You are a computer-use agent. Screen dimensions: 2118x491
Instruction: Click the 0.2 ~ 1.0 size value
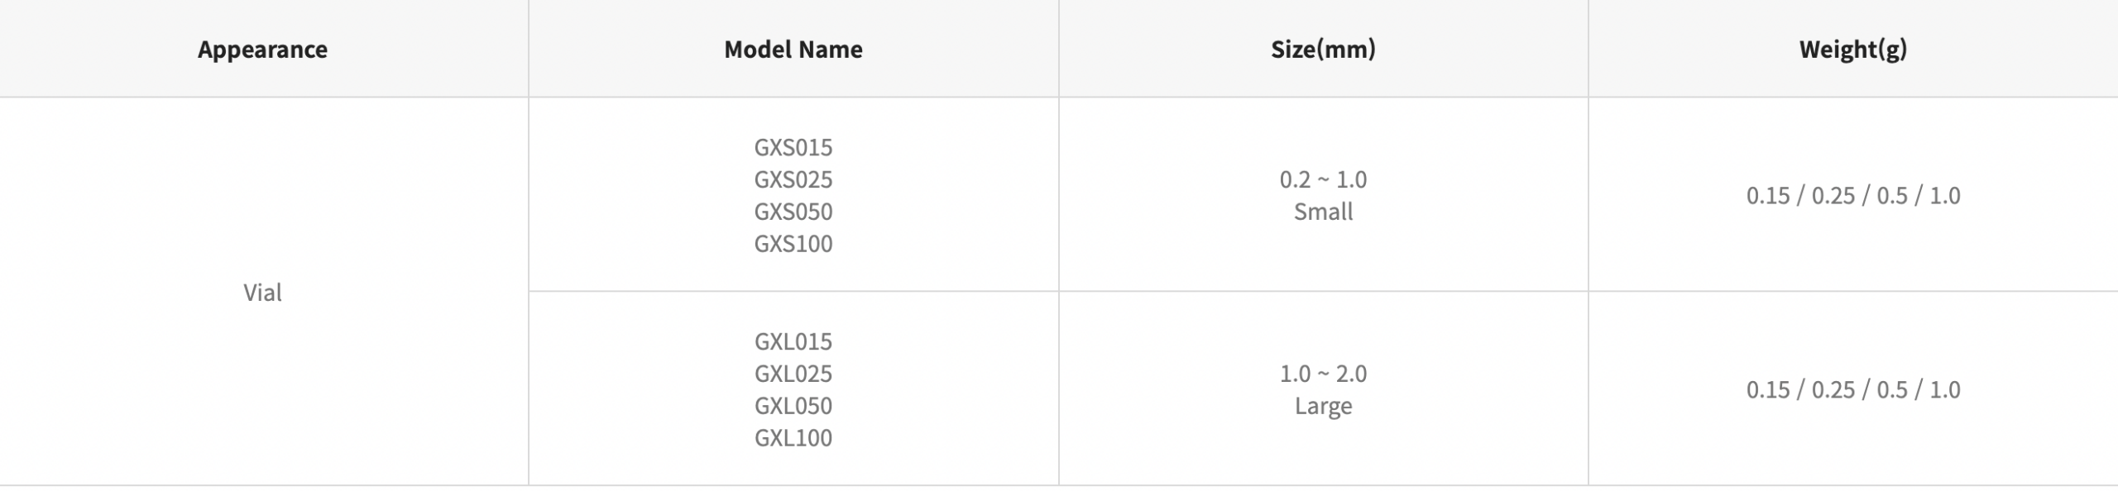tap(1322, 179)
